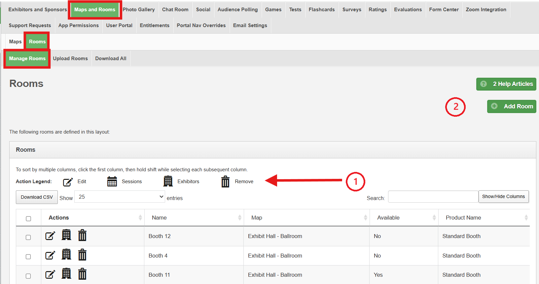539x284 pixels.
Task: Open exhibitors icon for Booth 11 row
Action: click(x=66, y=274)
